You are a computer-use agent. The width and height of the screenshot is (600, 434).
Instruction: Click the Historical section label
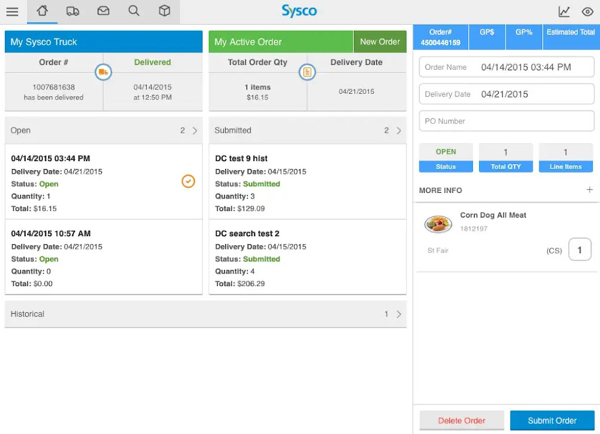click(x=28, y=314)
